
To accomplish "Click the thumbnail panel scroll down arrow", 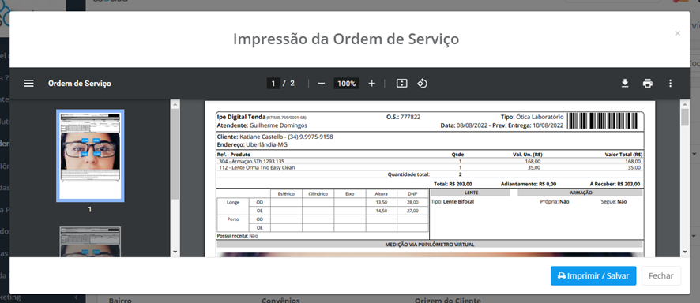I will click(x=175, y=252).
